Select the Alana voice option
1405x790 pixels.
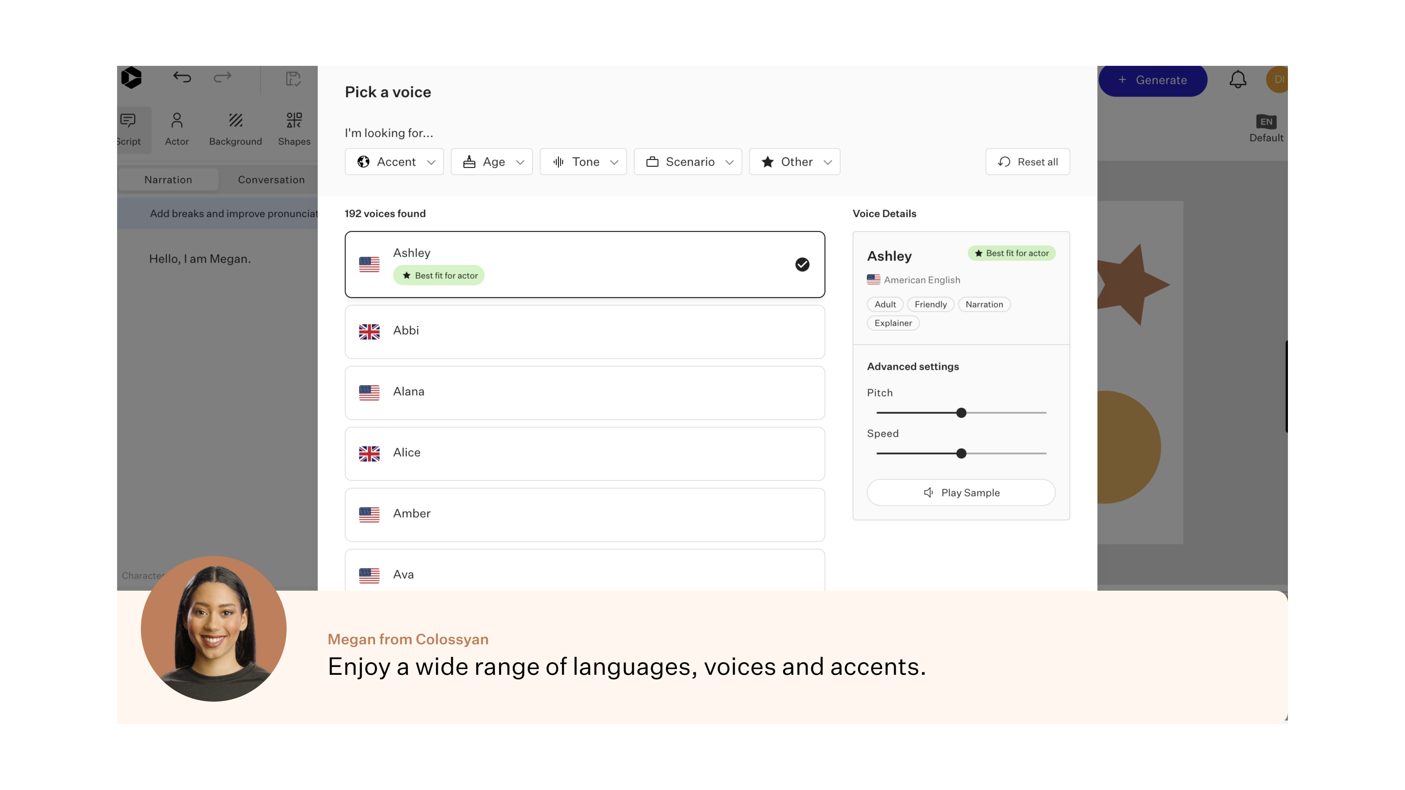click(x=585, y=392)
